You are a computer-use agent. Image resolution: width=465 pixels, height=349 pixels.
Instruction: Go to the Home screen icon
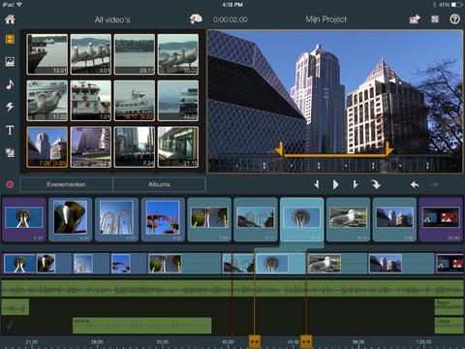pos(10,19)
